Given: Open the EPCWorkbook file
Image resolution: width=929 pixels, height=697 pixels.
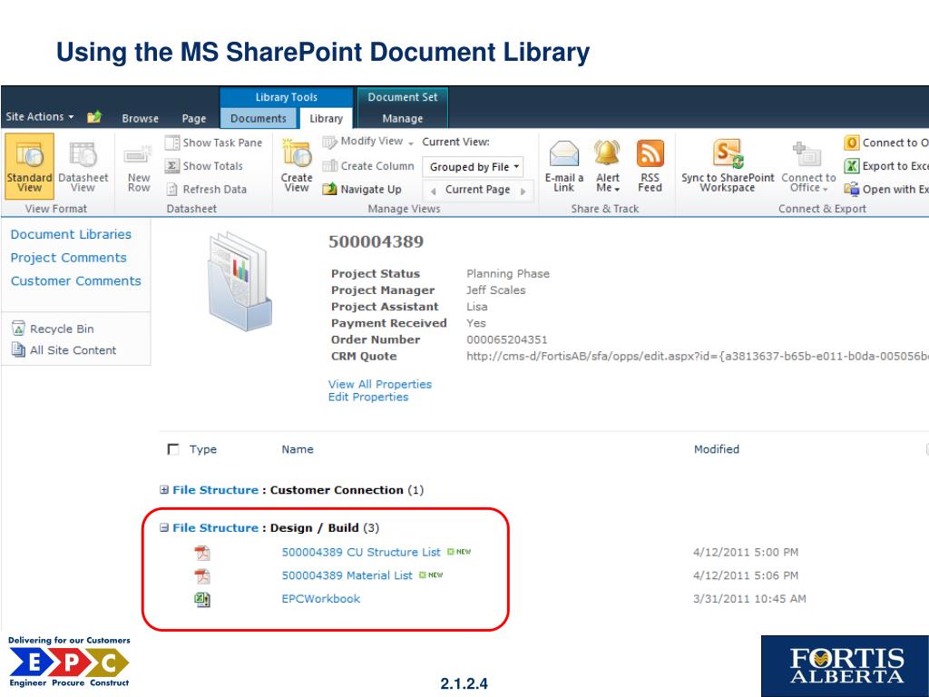Looking at the screenshot, I should click(x=320, y=599).
